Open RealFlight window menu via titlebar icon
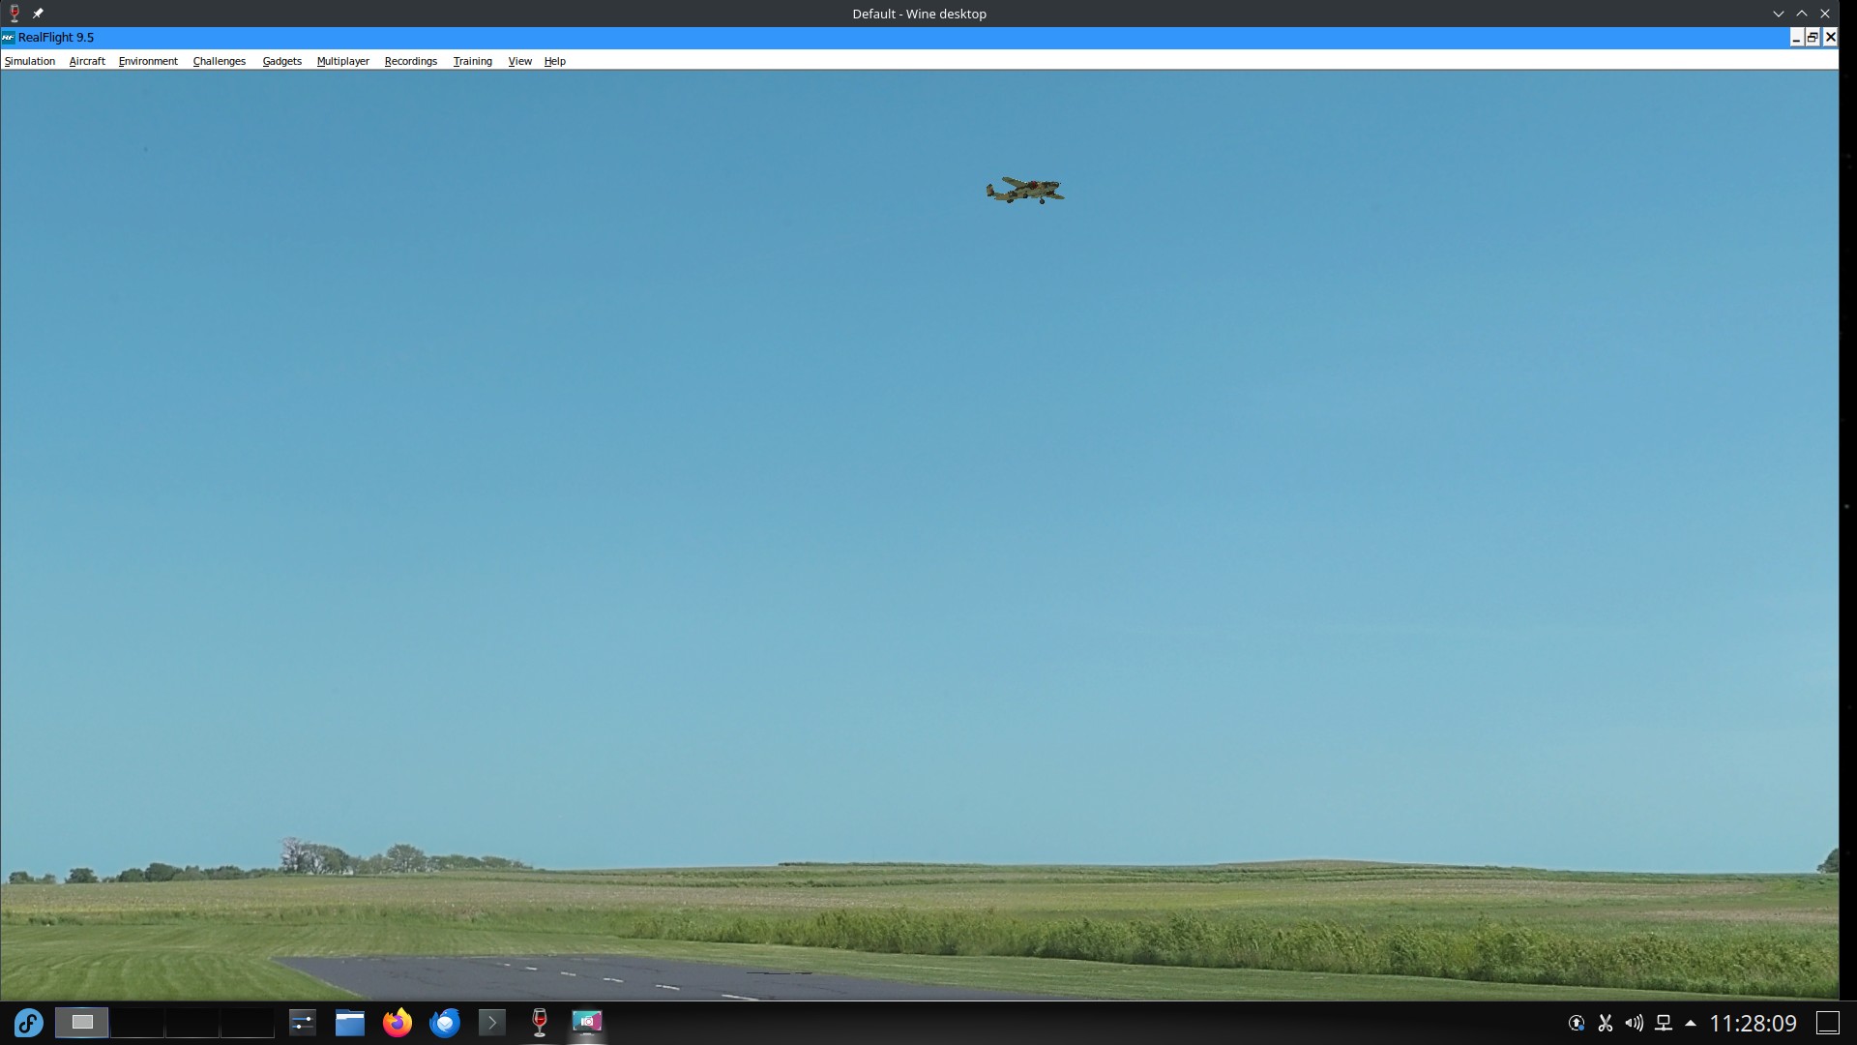 [x=8, y=37]
